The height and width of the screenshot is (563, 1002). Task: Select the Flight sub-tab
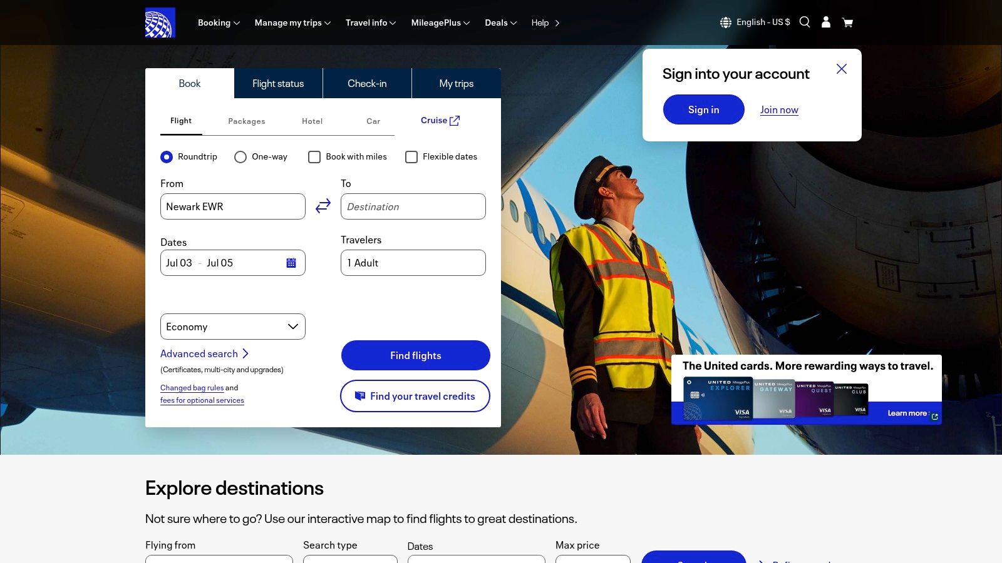click(181, 121)
